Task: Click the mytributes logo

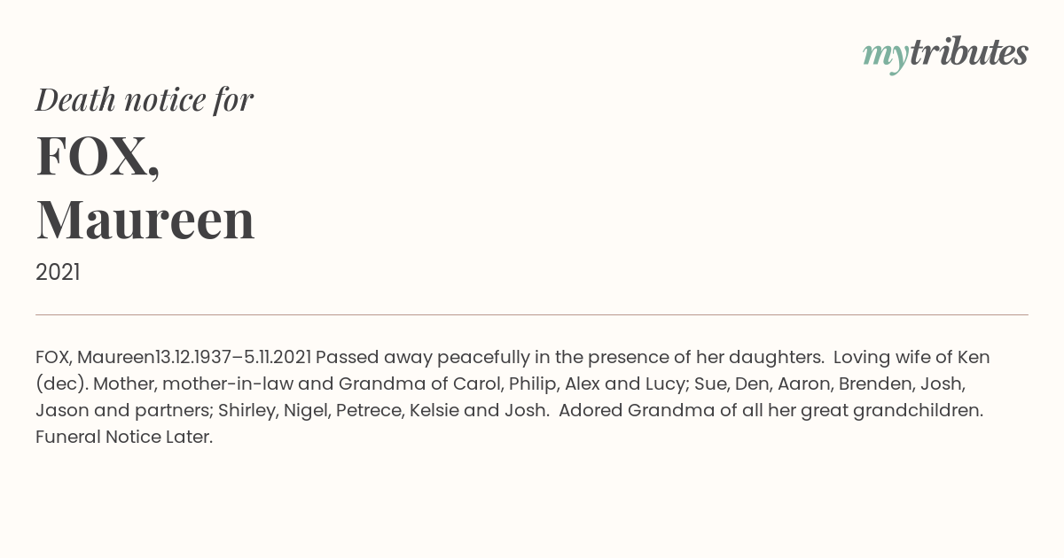Action: [x=945, y=54]
